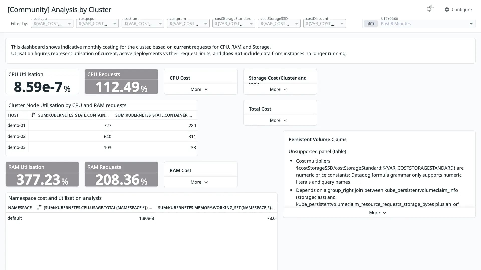Image resolution: width=481 pixels, height=270 pixels.
Task: Click the 1.80e-8 CPU usage cell
Action: [x=146, y=218]
